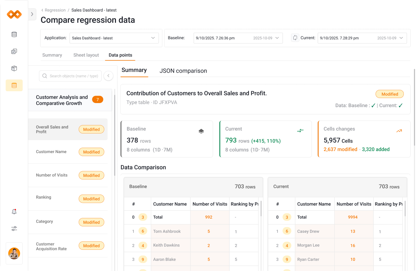Click the trend arrow icon on Cells changes card
The width and height of the screenshot is (419, 271).
399,131
